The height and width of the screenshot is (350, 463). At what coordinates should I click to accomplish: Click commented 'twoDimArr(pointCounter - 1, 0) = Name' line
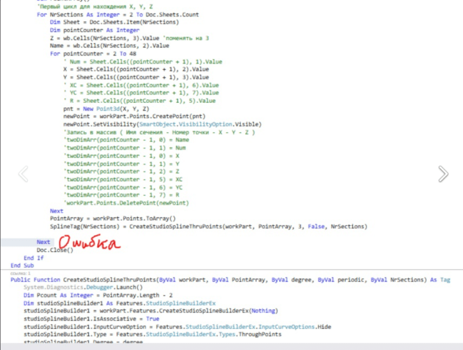pos(126,140)
